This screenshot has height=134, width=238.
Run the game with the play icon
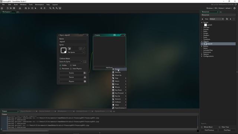point(29,8)
